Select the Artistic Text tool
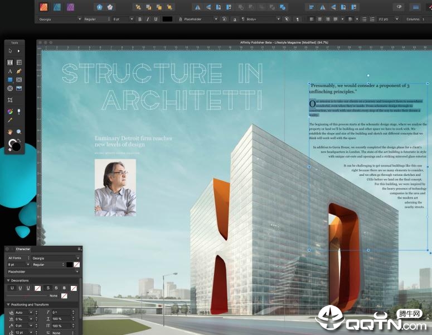 point(10,71)
